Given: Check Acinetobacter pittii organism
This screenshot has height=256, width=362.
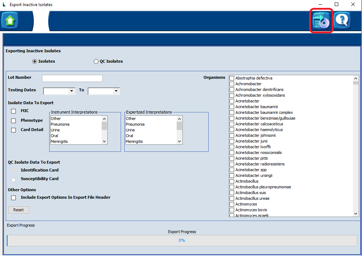Looking at the screenshot, I should (232, 159).
